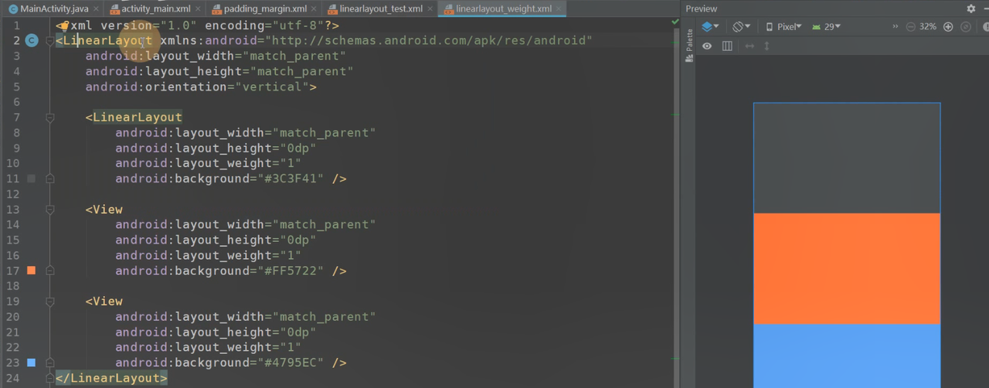Viewport: 989px width, 388px height.
Task: Click the <LinearLayout tag on line 7
Action: [x=134, y=117]
